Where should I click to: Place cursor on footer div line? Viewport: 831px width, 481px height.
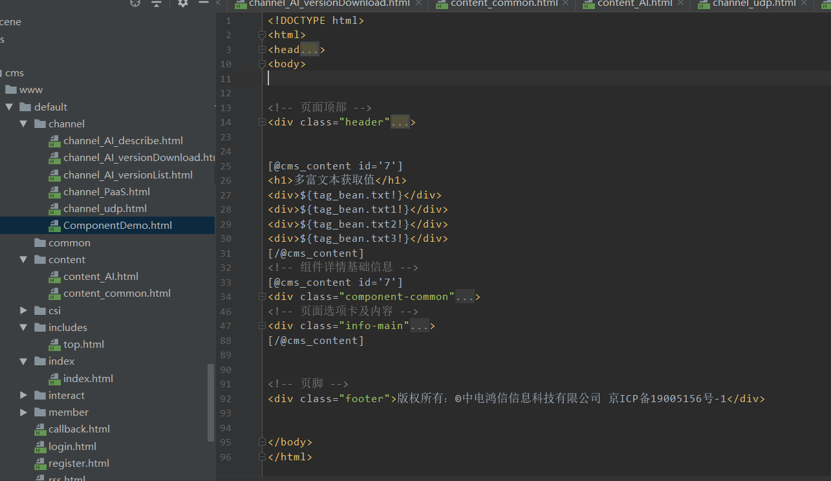tap(516, 399)
